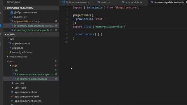
Task: Click CSS hash icon beside app.component.css
Action: [x=12, y=92]
